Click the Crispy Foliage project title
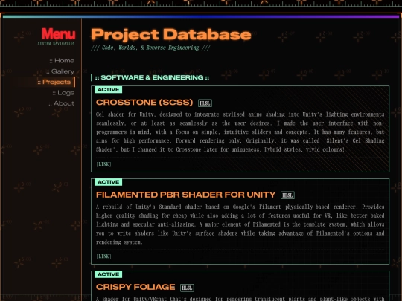This screenshot has width=402, height=301. (135, 287)
